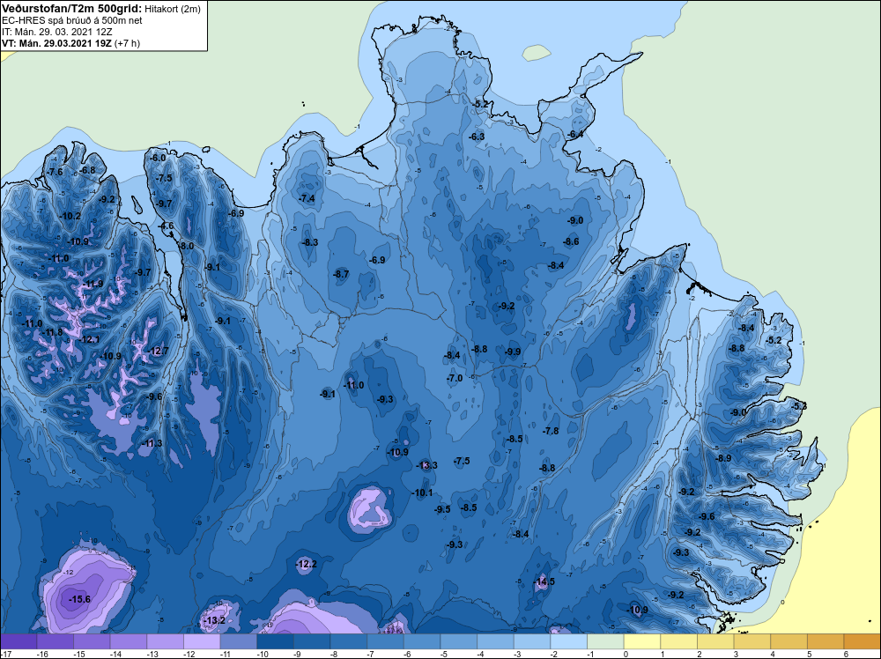Click legend swatch between 4 and 5
The height and width of the screenshot is (659, 881).
[x=788, y=641]
